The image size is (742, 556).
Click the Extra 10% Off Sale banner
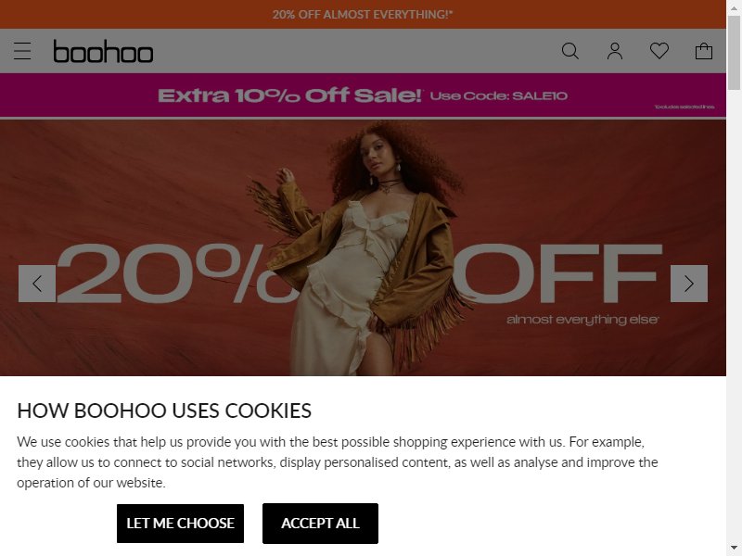point(363,95)
